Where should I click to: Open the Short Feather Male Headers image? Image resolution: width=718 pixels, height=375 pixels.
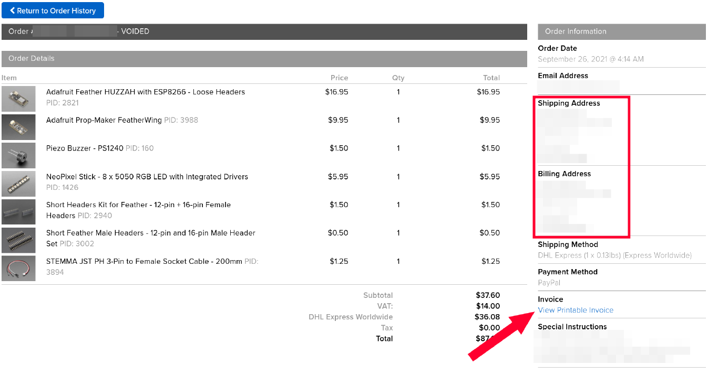pyautogui.click(x=18, y=240)
